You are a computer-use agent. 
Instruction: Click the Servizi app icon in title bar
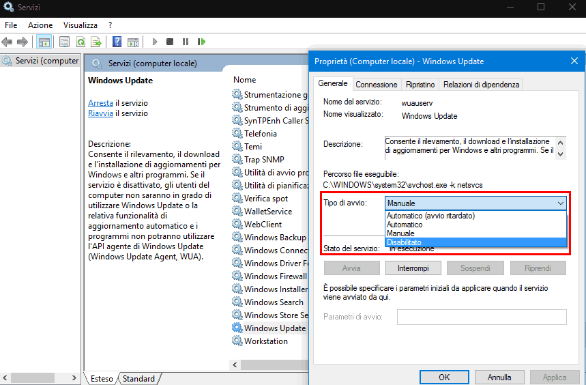[8, 7]
